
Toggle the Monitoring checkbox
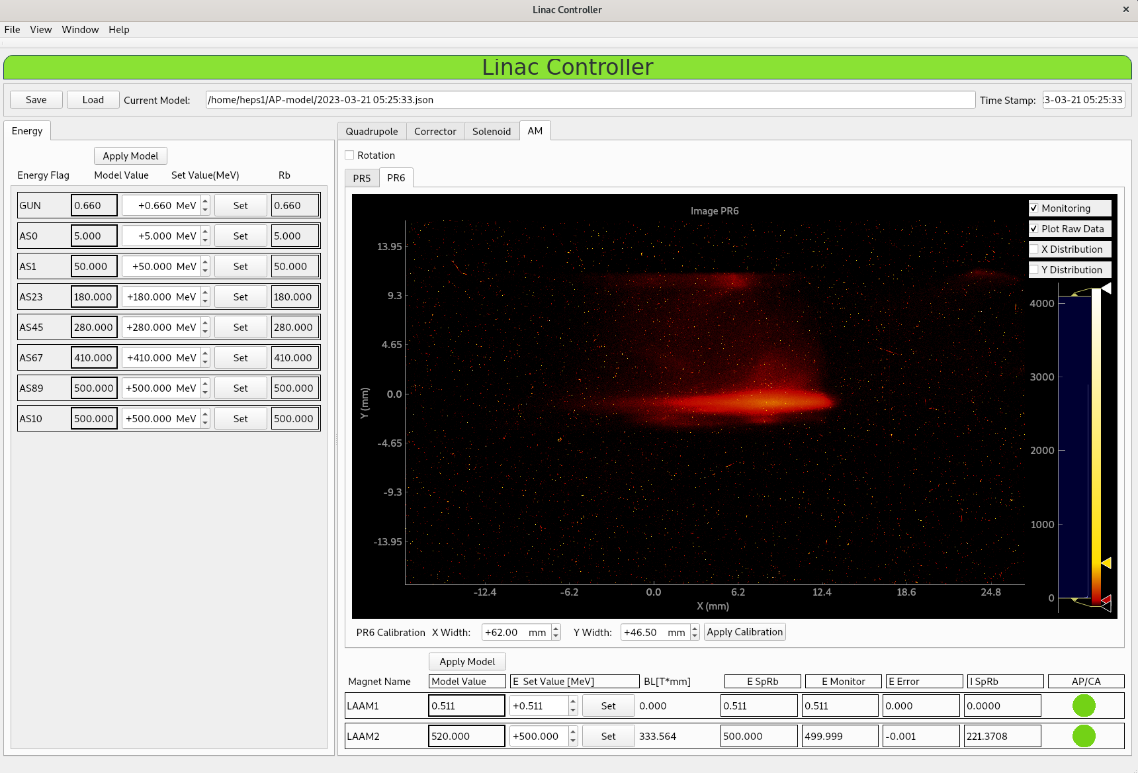pyautogui.click(x=1034, y=208)
